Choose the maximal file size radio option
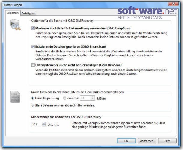183x150 pixels. 65,98
